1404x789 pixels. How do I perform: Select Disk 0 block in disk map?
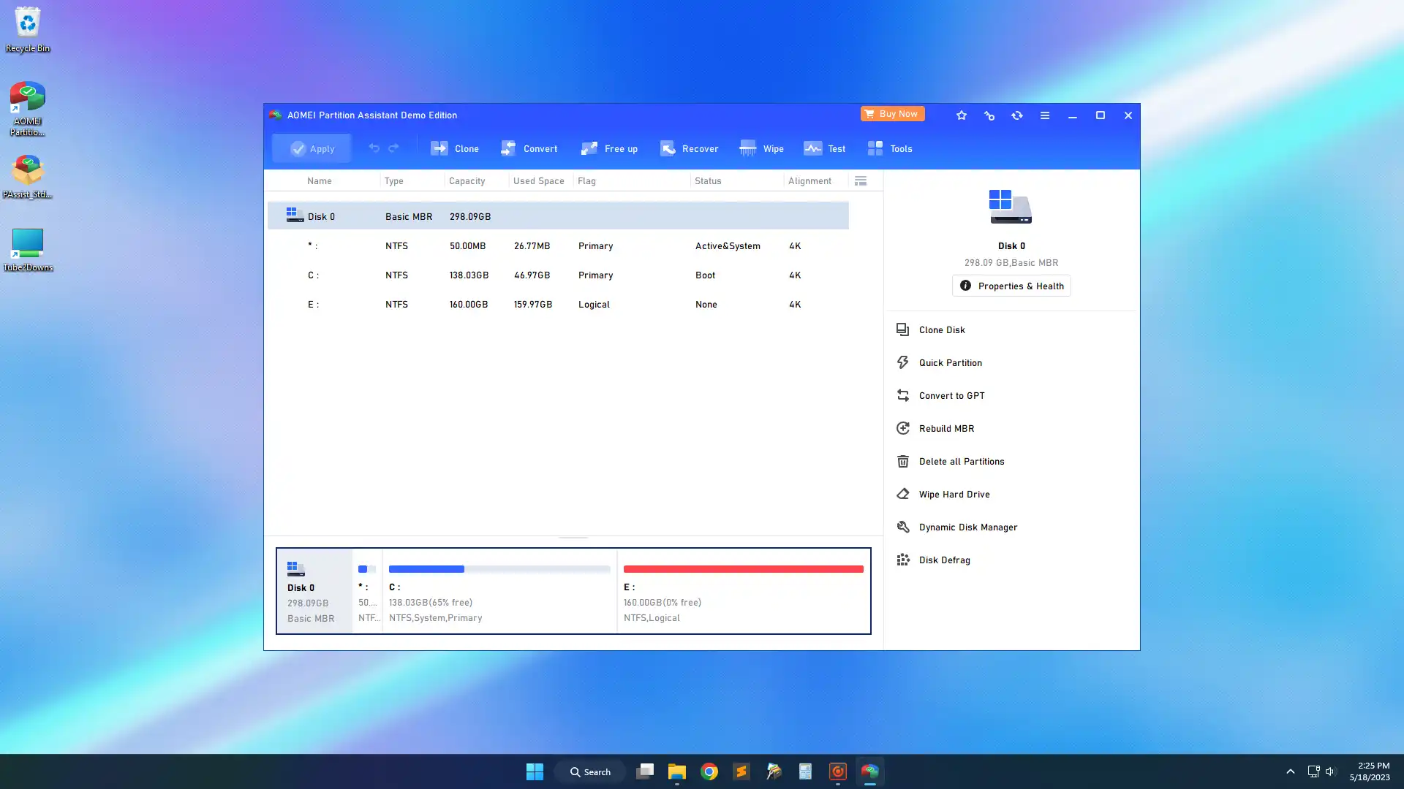point(314,591)
